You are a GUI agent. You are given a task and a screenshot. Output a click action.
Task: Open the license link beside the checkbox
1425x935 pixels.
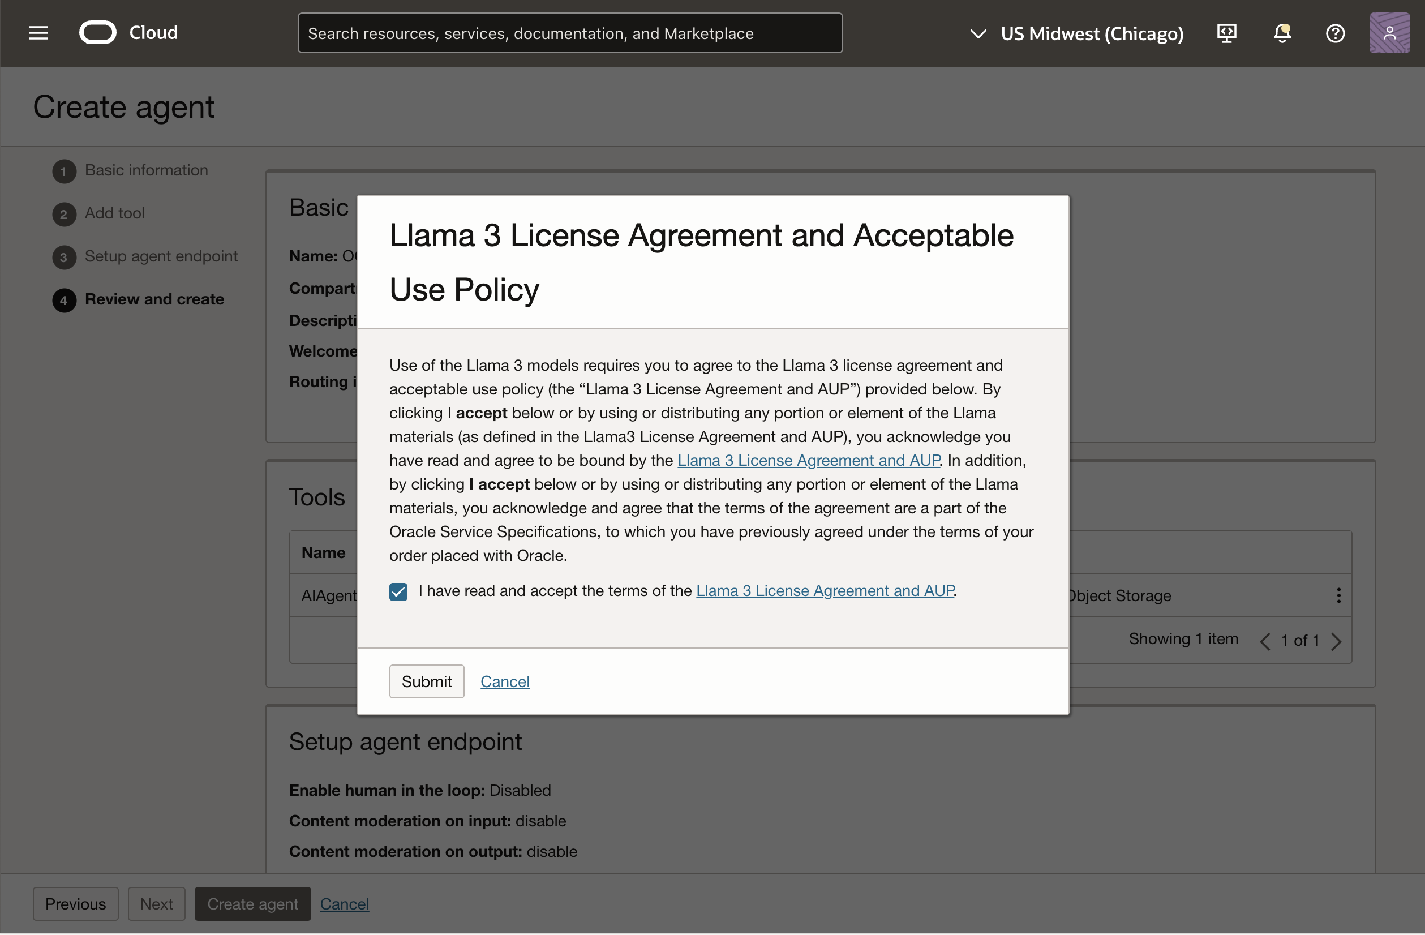pyautogui.click(x=825, y=590)
